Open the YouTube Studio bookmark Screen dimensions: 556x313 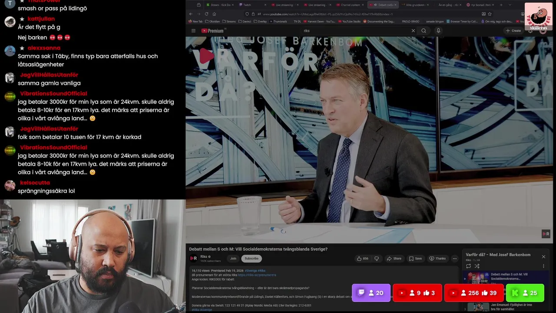(x=349, y=21)
